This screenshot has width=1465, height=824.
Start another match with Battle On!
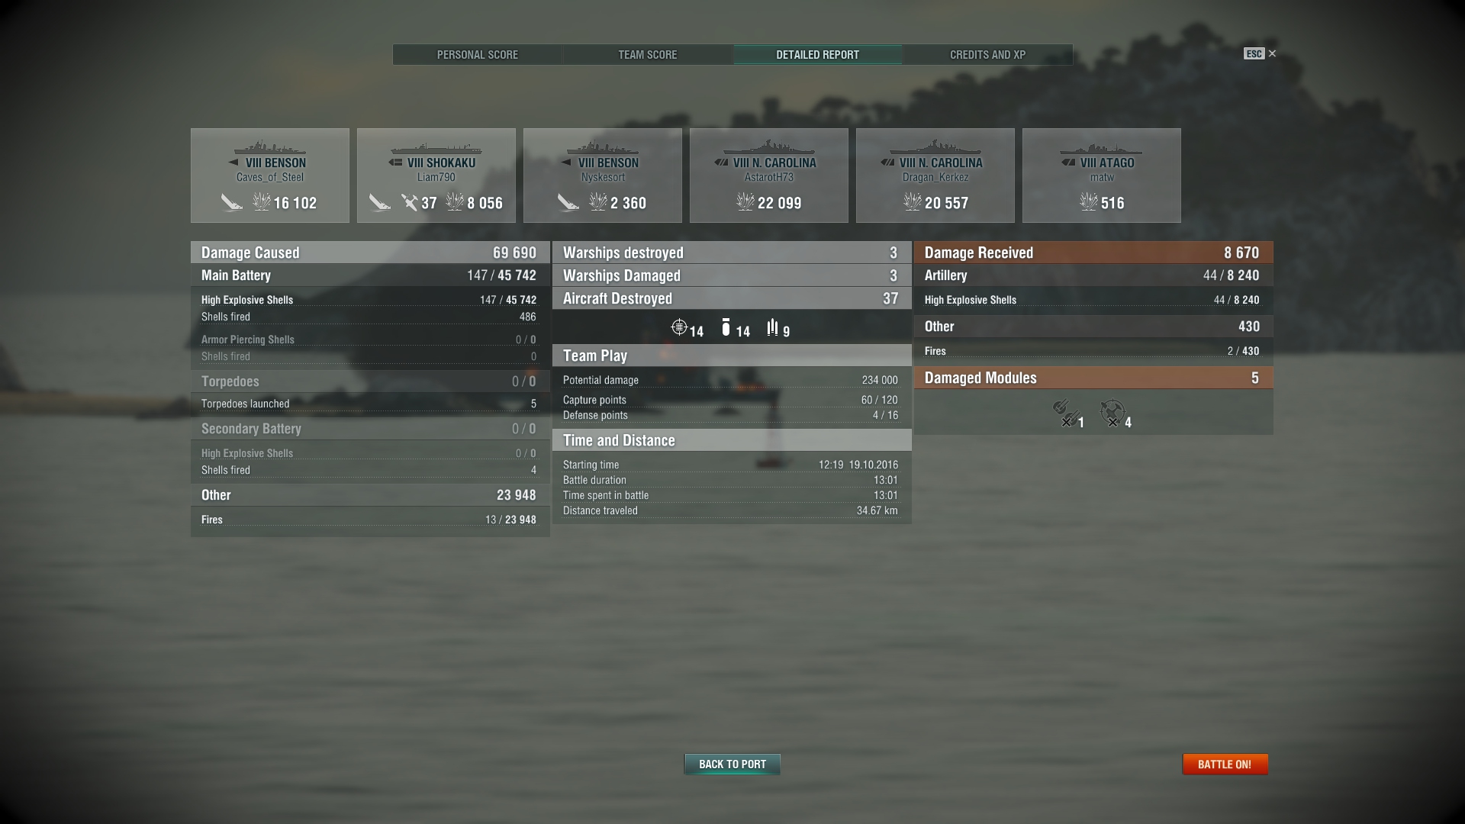(1225, 764)
